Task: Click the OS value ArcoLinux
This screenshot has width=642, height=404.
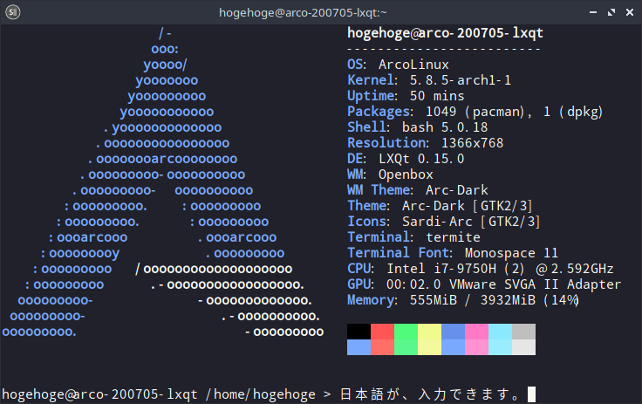Action: [x=413, y=65]
